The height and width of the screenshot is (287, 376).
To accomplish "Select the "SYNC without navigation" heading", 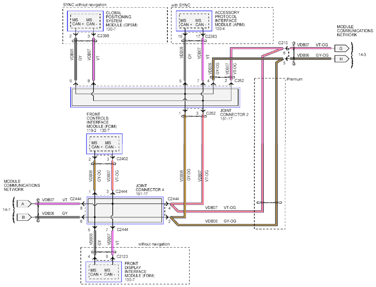I will [x=85, y=5].
